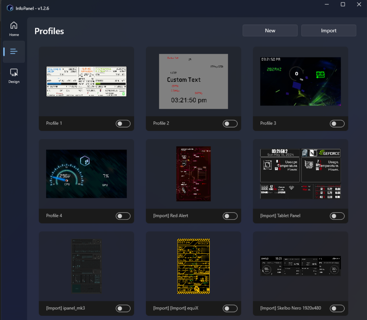Close the InfoPanel window

359,4
